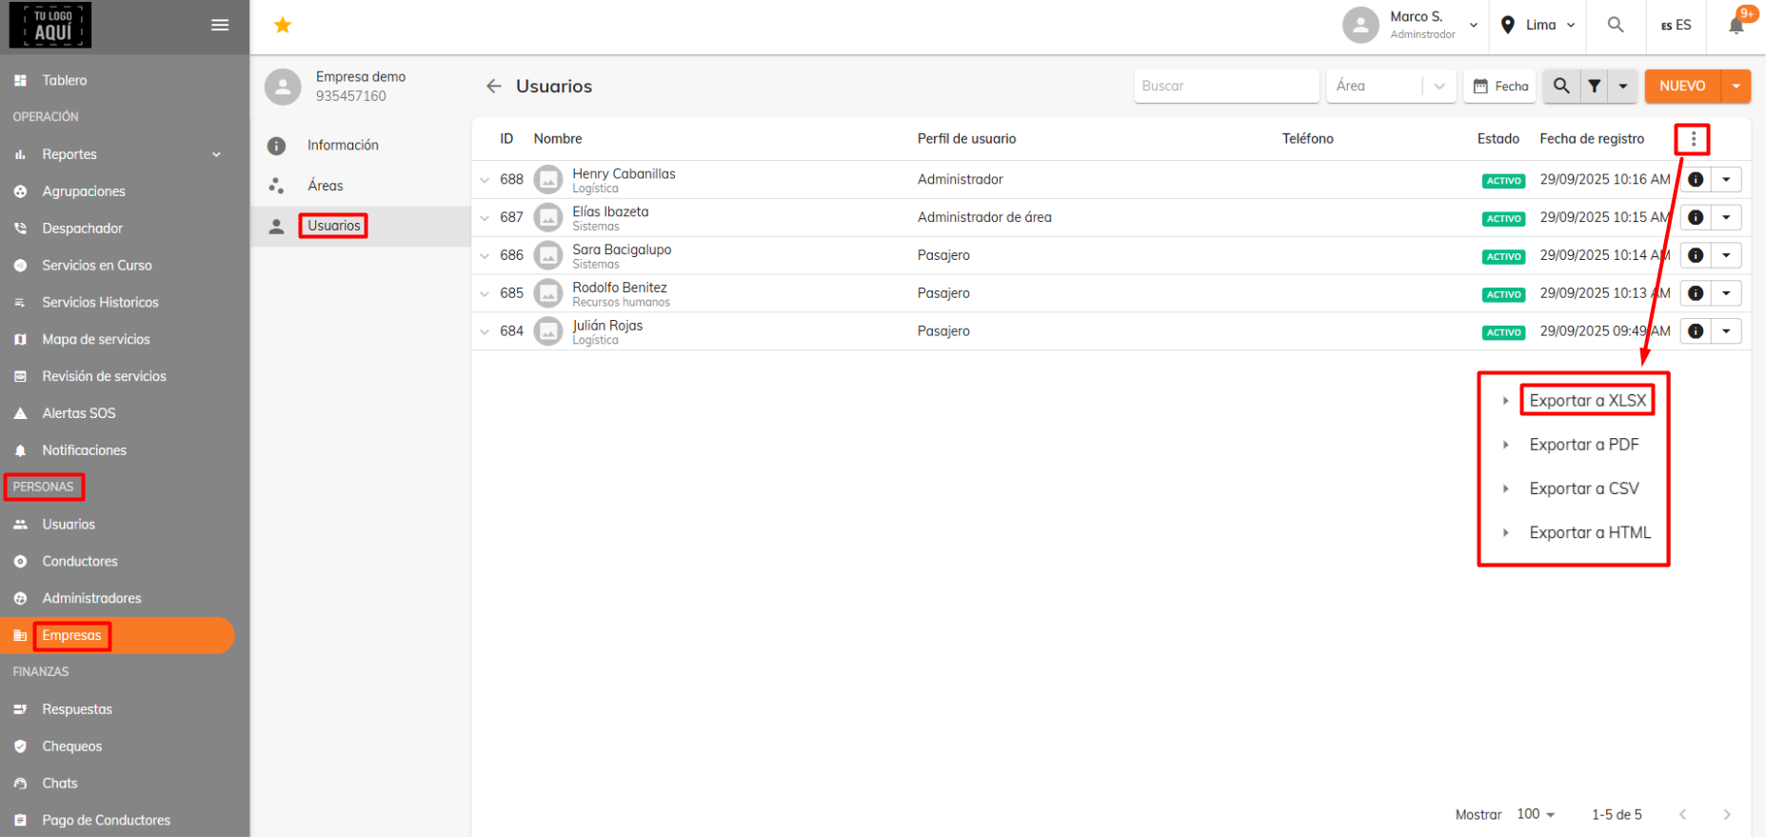Open info icon for Elías Ibazeta
Image resolution: width=1766 pixels, height=837 pixels.
coord(1696,217)
